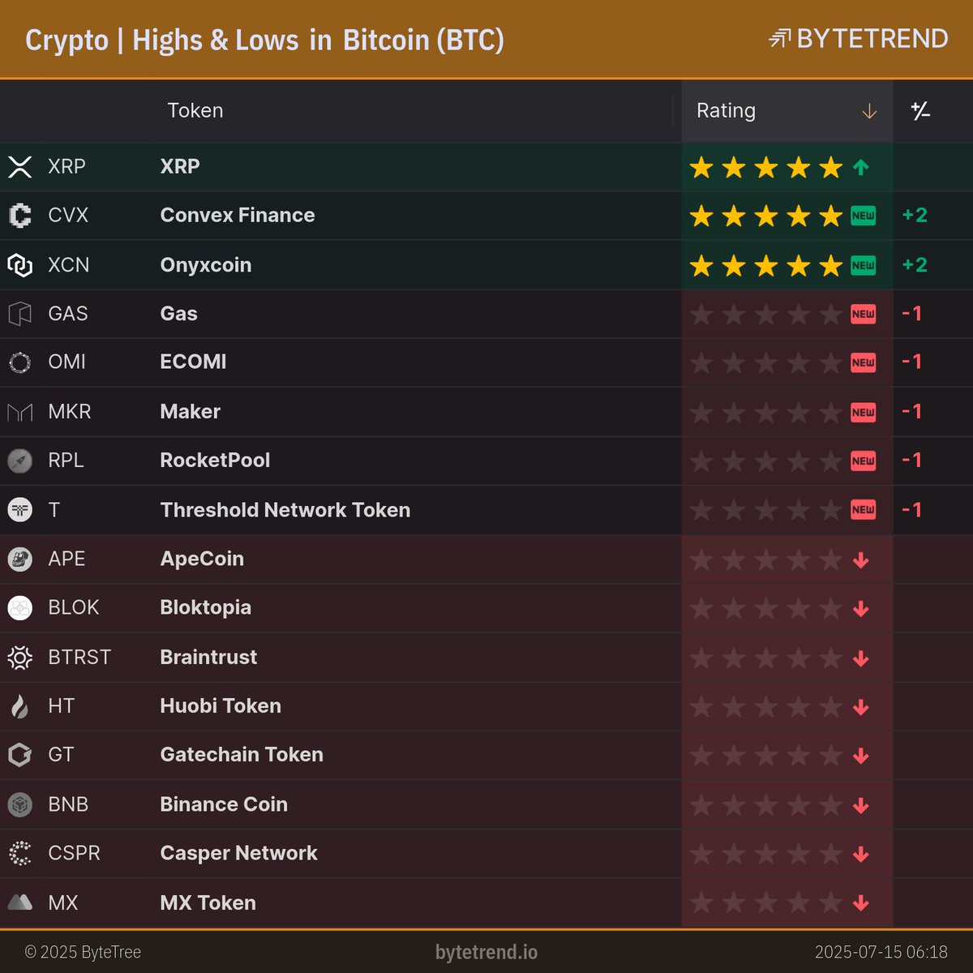Screen dimensions: 973x973
Task: Click the five gold stars for Onyxcoin
Action: 766,265
